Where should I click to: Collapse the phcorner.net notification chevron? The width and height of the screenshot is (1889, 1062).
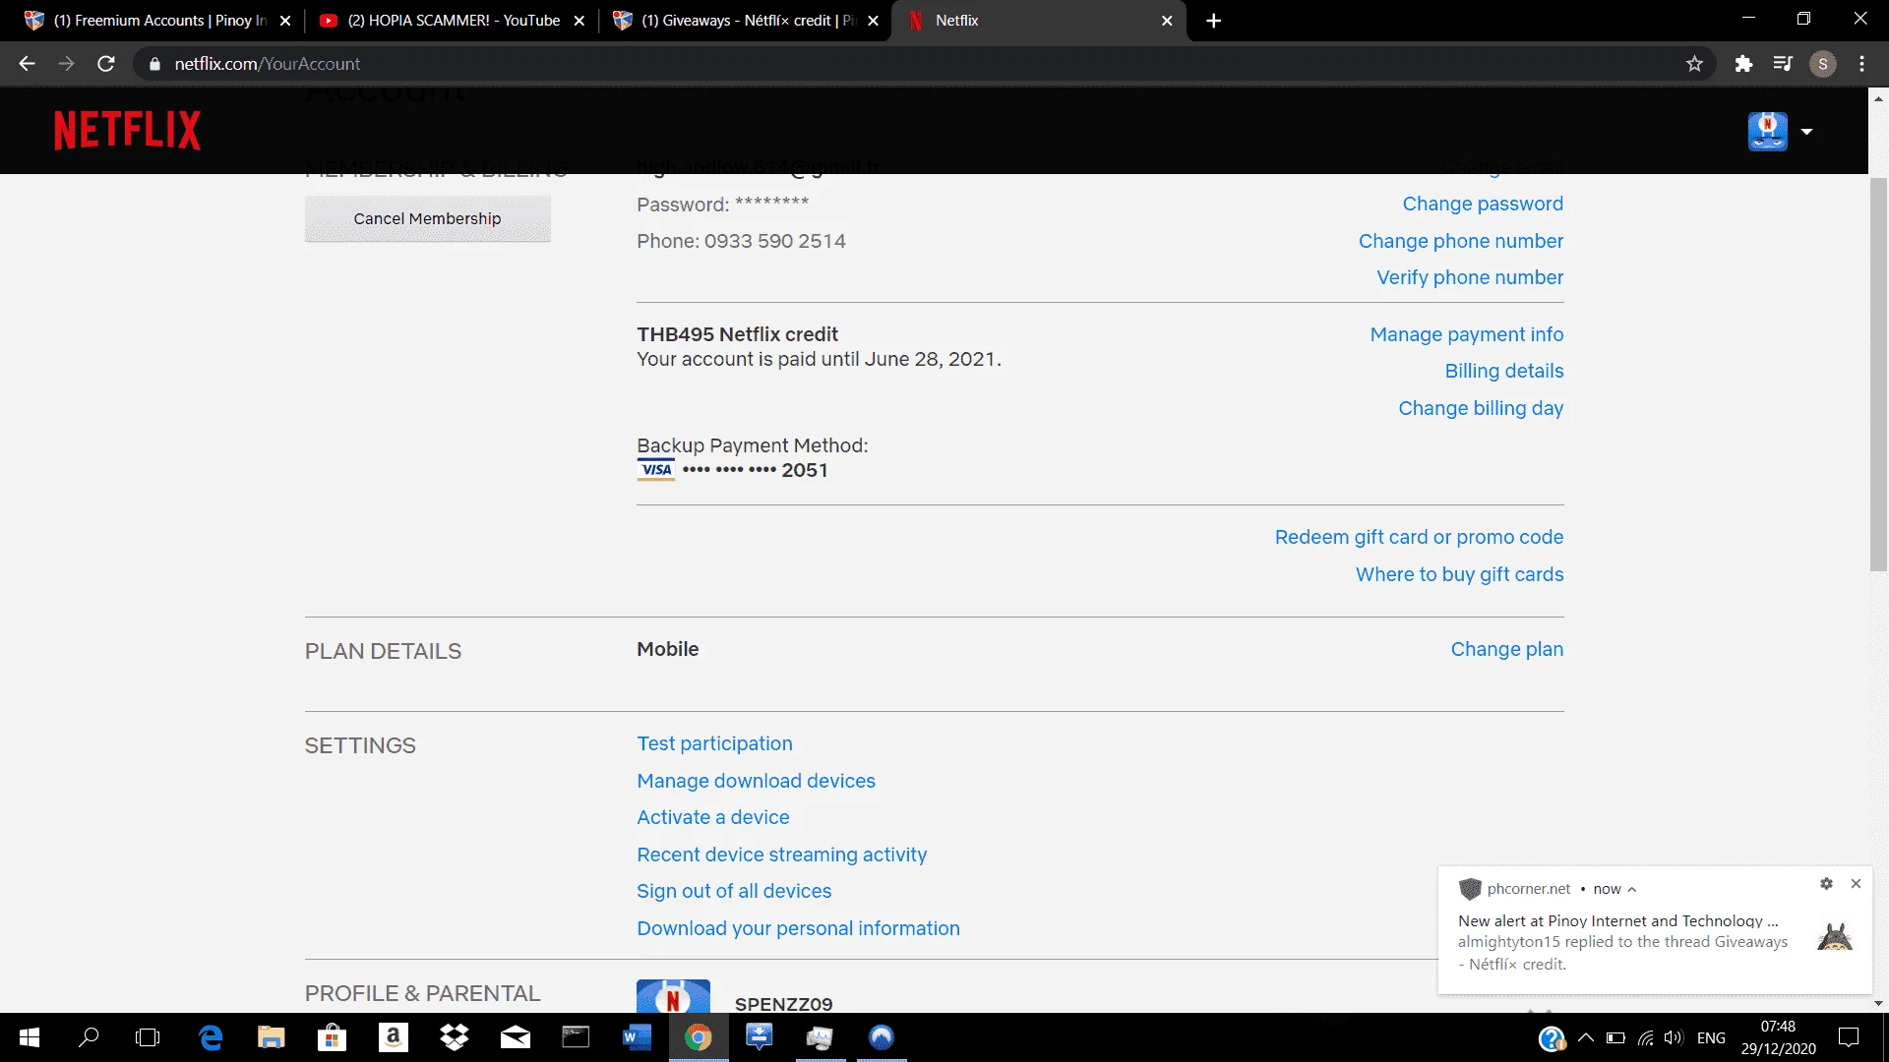tap(1631, 889)
